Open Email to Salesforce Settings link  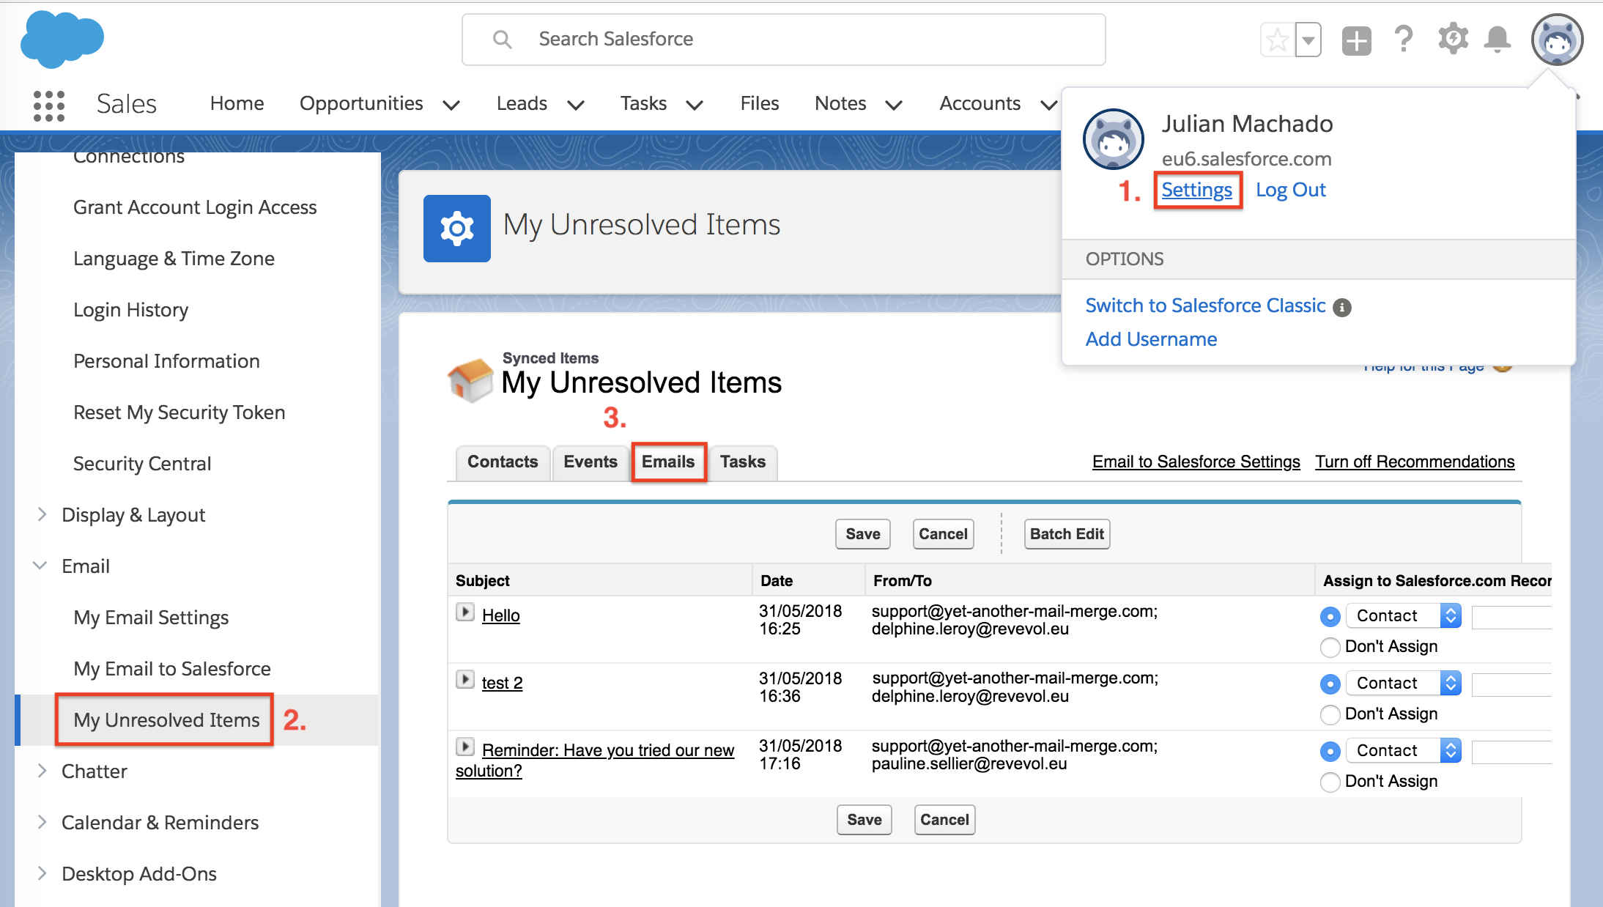(1196, 462)
